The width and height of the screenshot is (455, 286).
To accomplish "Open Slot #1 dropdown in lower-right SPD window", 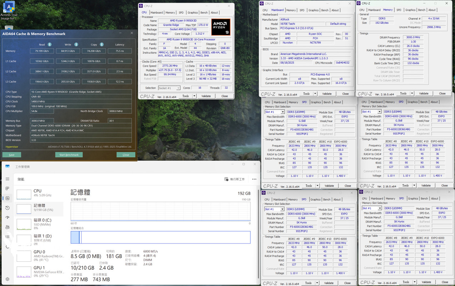I will [371, 208].
